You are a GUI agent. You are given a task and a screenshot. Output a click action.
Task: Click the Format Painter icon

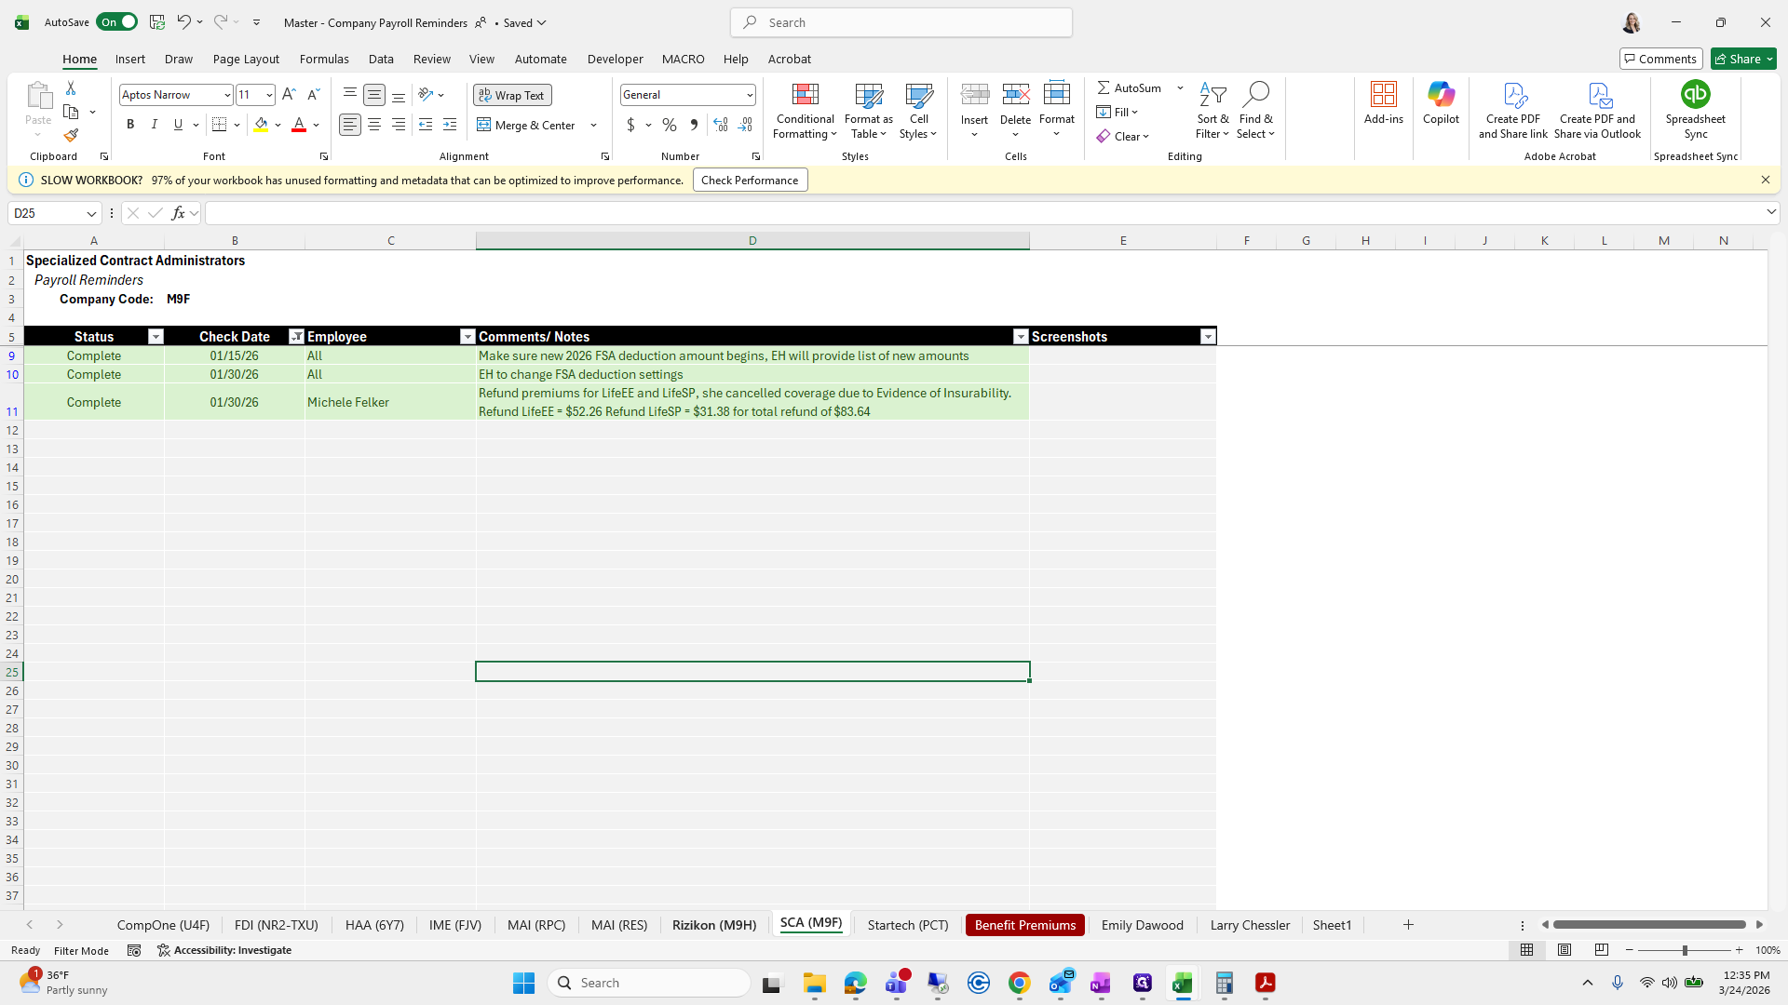point(71,136)
